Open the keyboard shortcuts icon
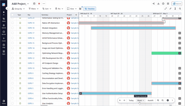The width and height of the screenshot is (185, 106). (168, 4)
